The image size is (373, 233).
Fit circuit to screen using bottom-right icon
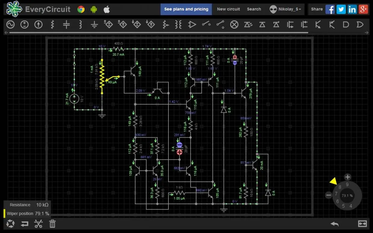pyautogui.click(x=362, y=224)
